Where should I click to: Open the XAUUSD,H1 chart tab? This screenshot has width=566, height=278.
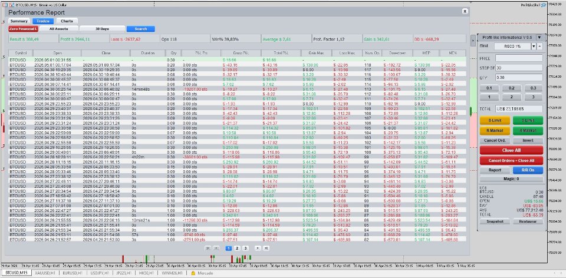tap(45, 273)
